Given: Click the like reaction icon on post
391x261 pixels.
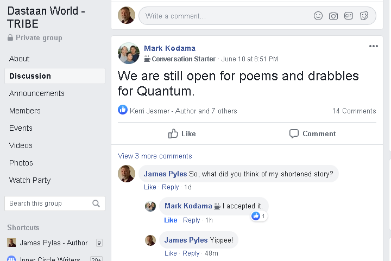Looking at the screenshot, I should (123, 110).
